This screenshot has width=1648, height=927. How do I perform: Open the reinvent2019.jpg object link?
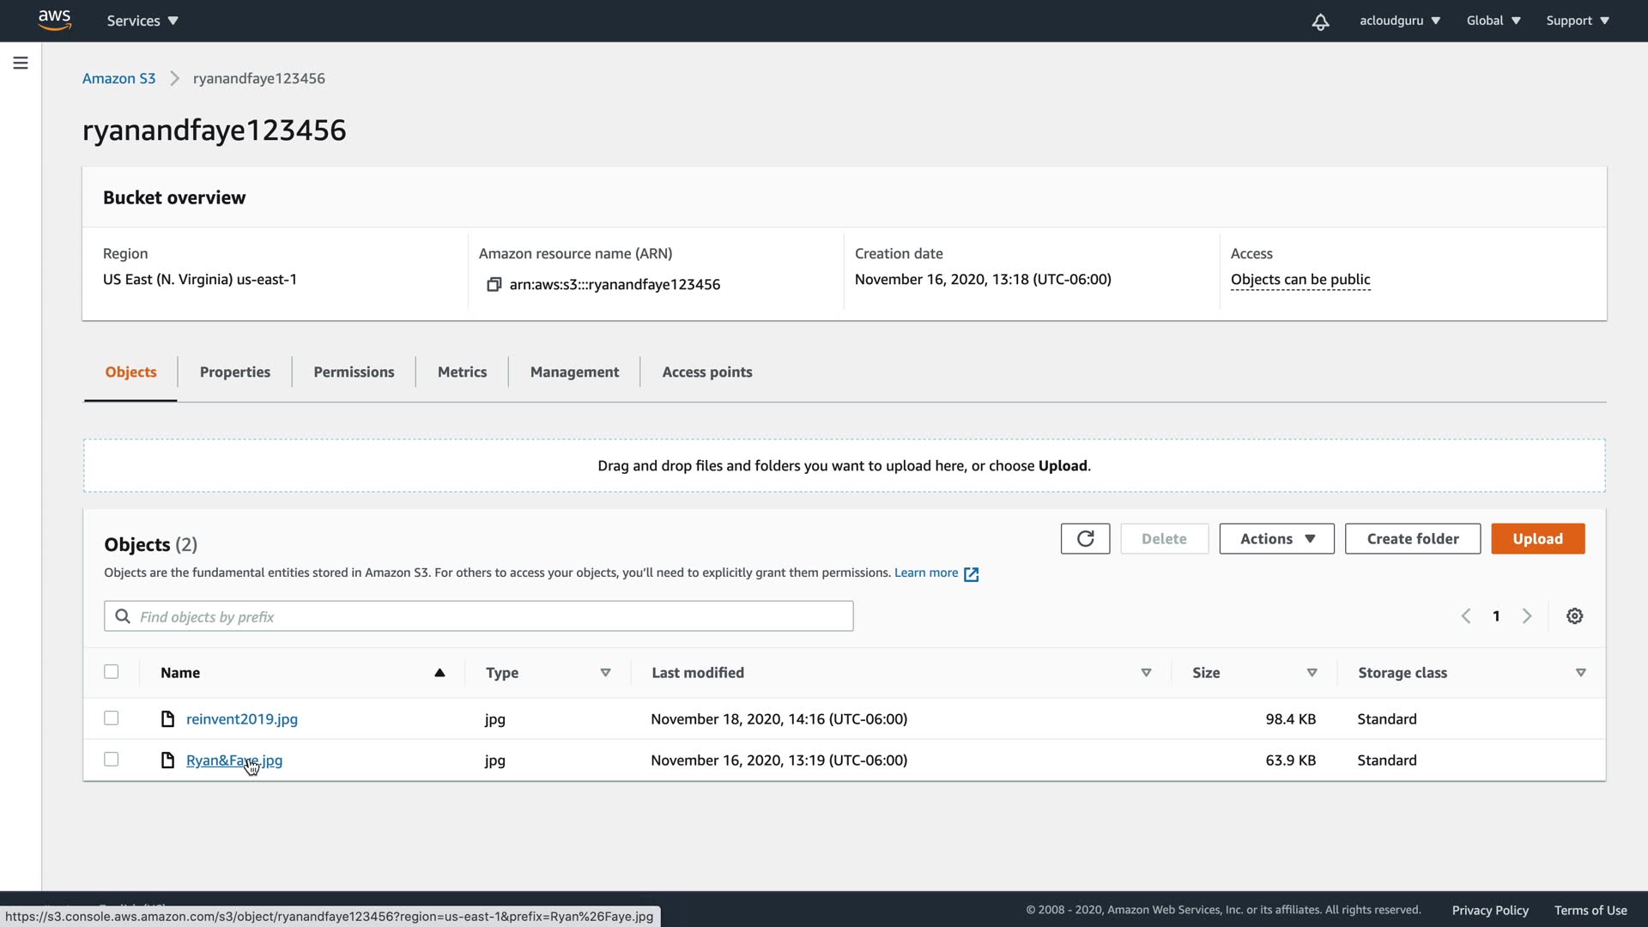coord(241,719)
